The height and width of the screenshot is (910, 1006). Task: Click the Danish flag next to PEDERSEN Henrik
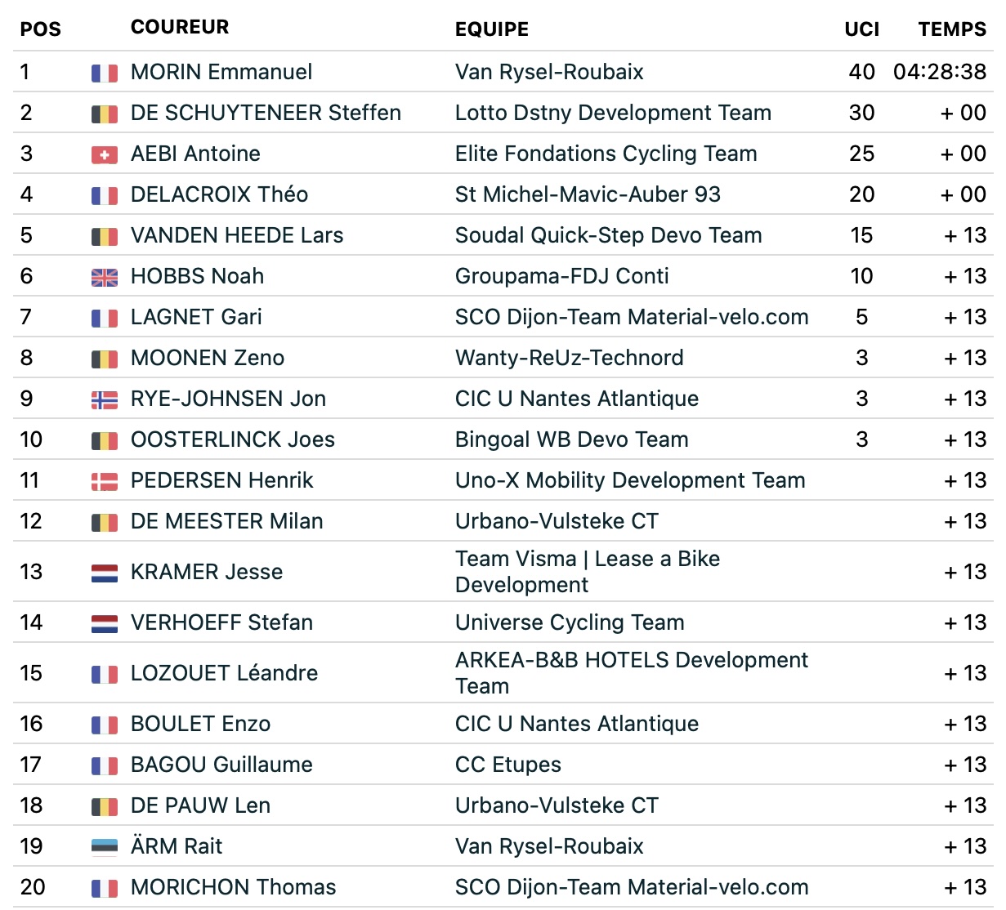tap(104, 481)
